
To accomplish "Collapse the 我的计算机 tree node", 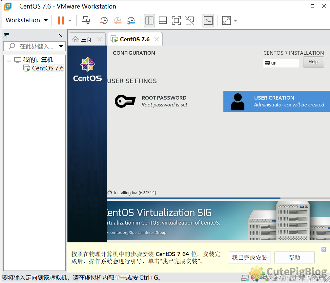I will tap(9, 60).
